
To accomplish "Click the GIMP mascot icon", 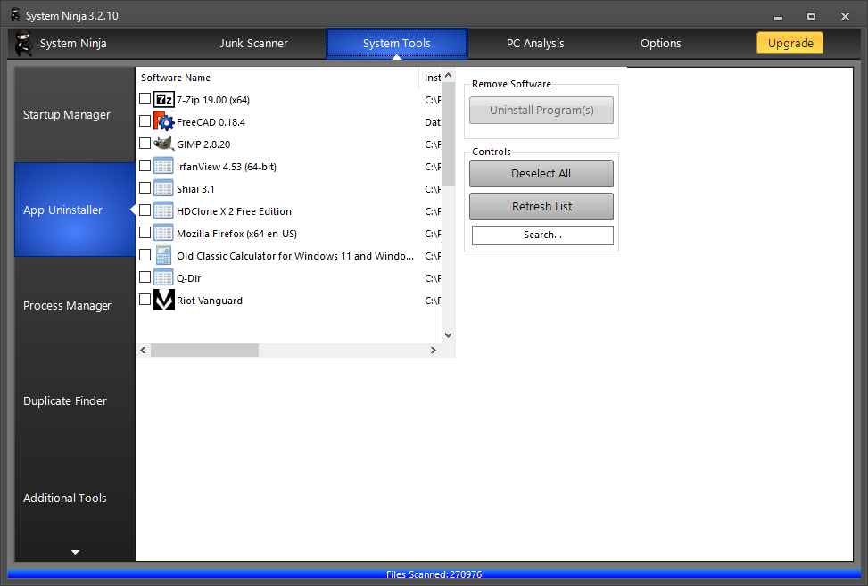I will (164, 144).
